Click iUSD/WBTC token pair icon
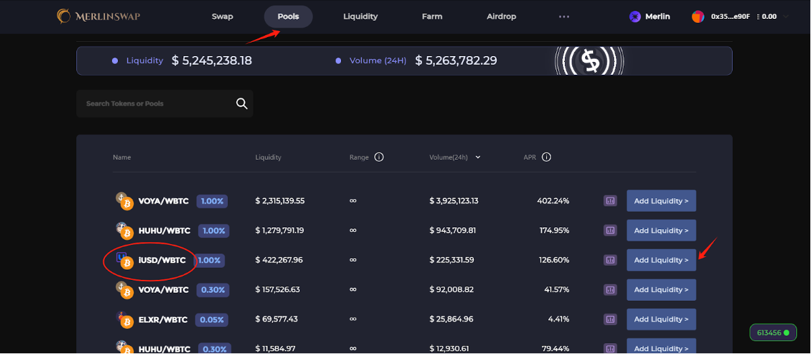Viewport: 811px width, 354px height. click(x=124, y=260)
